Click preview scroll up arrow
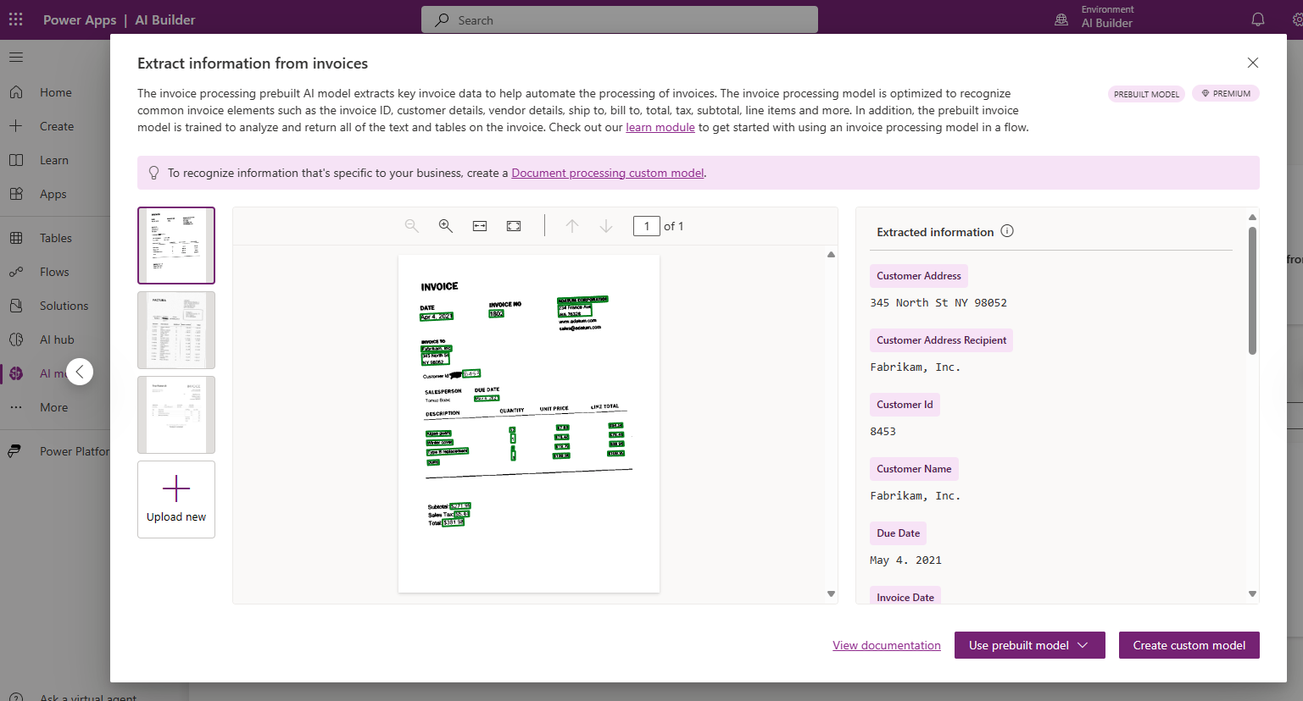The image size is (1303, 701). [x=831, y=254]
